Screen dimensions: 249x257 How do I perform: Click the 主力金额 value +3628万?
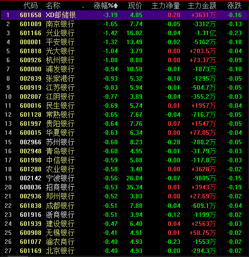(204, 169)
